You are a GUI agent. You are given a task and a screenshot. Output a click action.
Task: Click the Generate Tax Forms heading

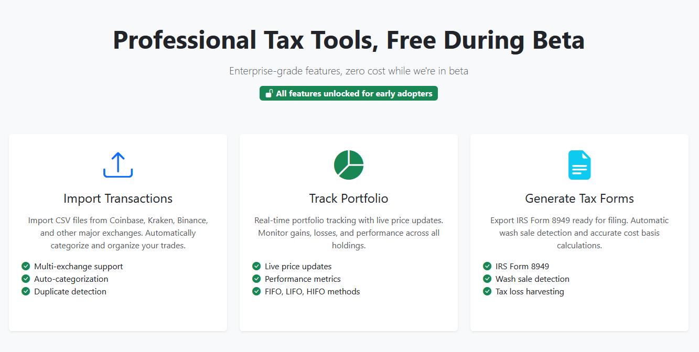579,199
